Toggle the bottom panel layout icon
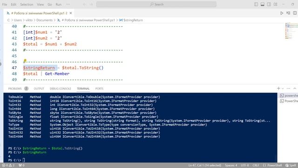The height and width of the screenshot is (168, 298). pyautogui.click(x=263, y=4)
